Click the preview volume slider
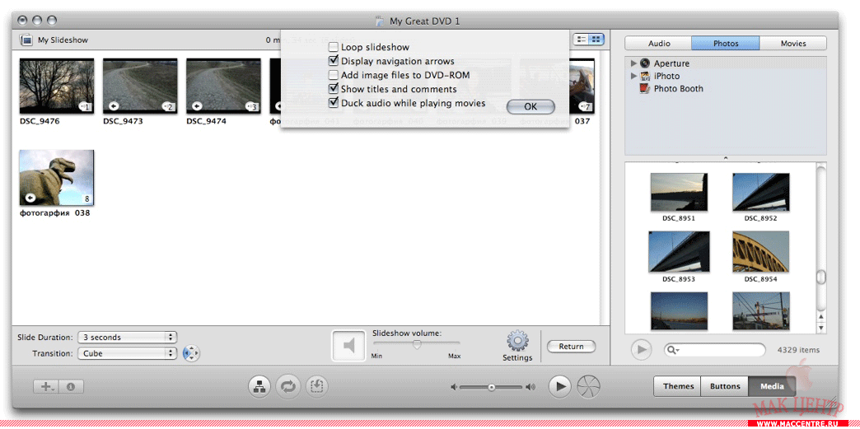This screenshot has height=429, width=860. click(x=492, y=387)
